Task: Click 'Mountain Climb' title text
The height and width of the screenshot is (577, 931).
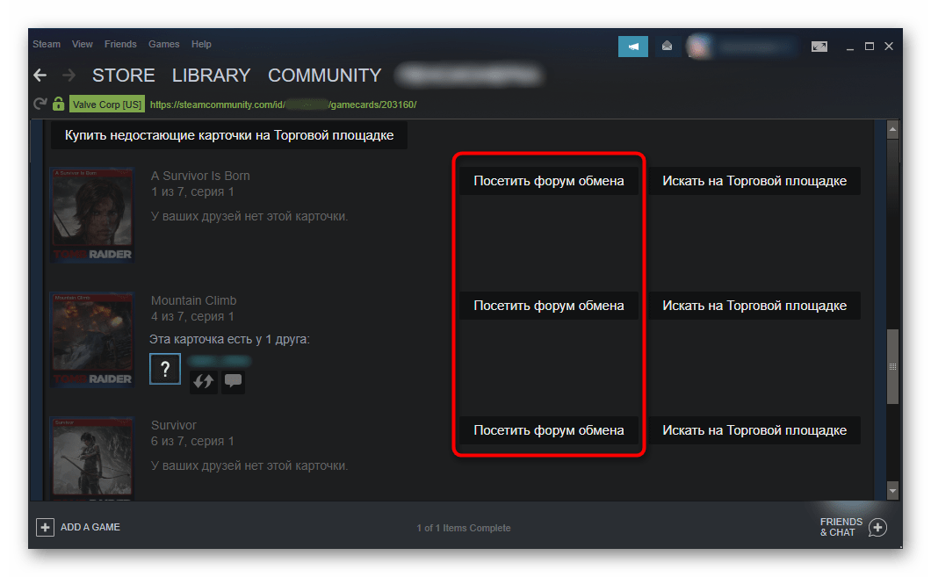Action: [193, 300]
